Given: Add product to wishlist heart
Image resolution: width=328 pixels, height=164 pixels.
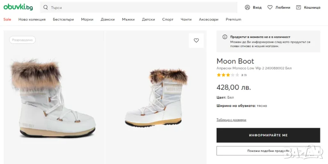Looking at the screenshot, I should [x=196, y=40].
